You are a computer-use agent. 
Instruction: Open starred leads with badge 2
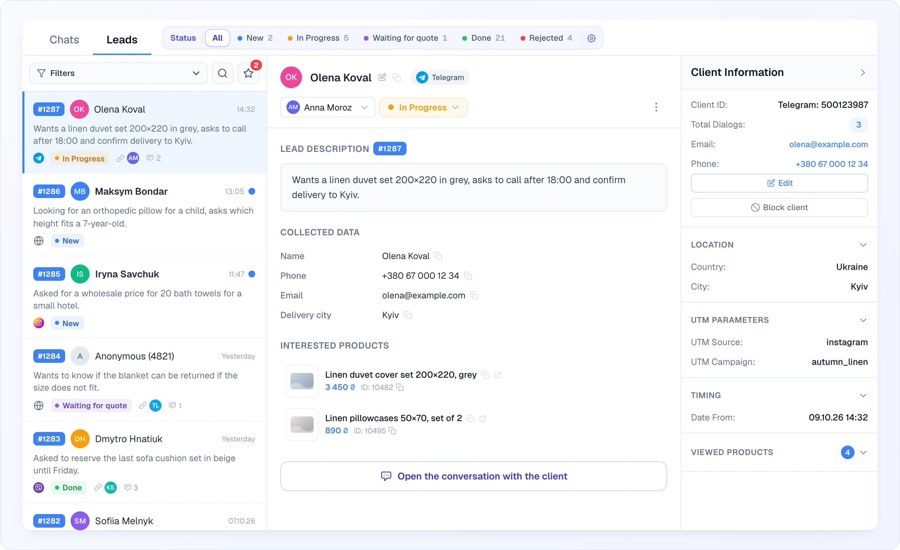click(248, 73)
